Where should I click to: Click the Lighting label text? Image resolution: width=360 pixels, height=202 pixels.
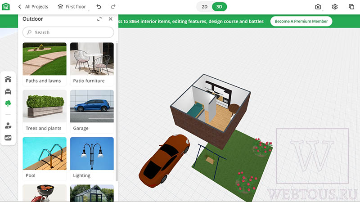click(81, 175)
